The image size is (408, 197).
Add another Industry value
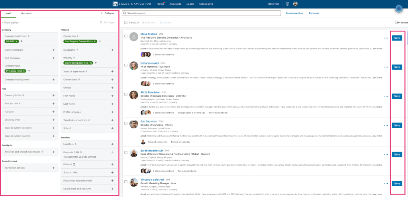pos(96,62)
